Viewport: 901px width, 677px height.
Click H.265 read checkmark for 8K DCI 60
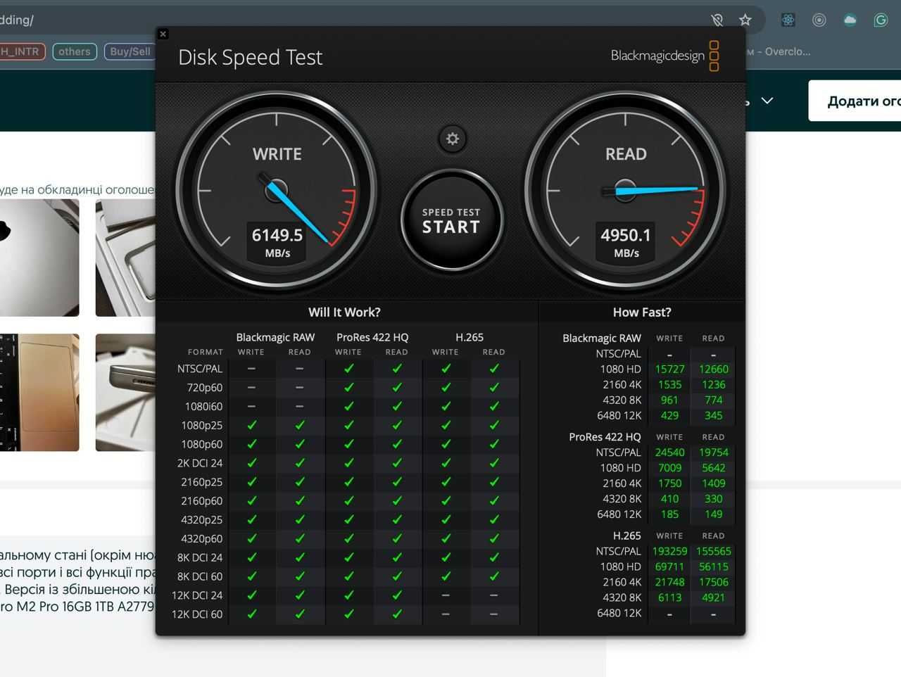click(494, 576)
